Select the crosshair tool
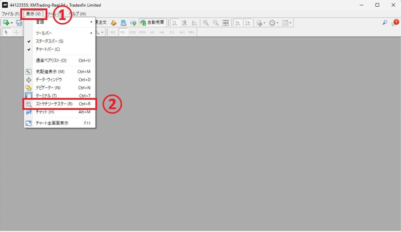 (x=16, y=32)
